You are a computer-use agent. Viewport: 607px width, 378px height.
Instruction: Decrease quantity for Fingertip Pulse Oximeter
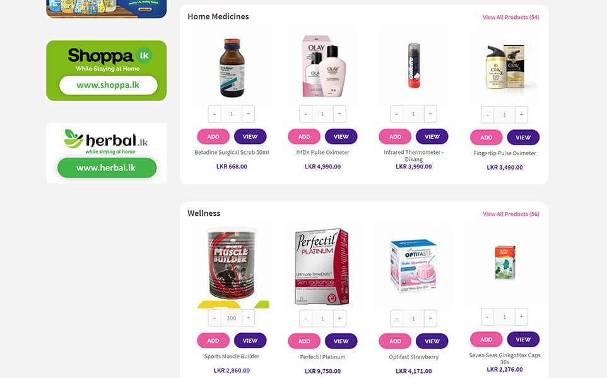[487, 115]
